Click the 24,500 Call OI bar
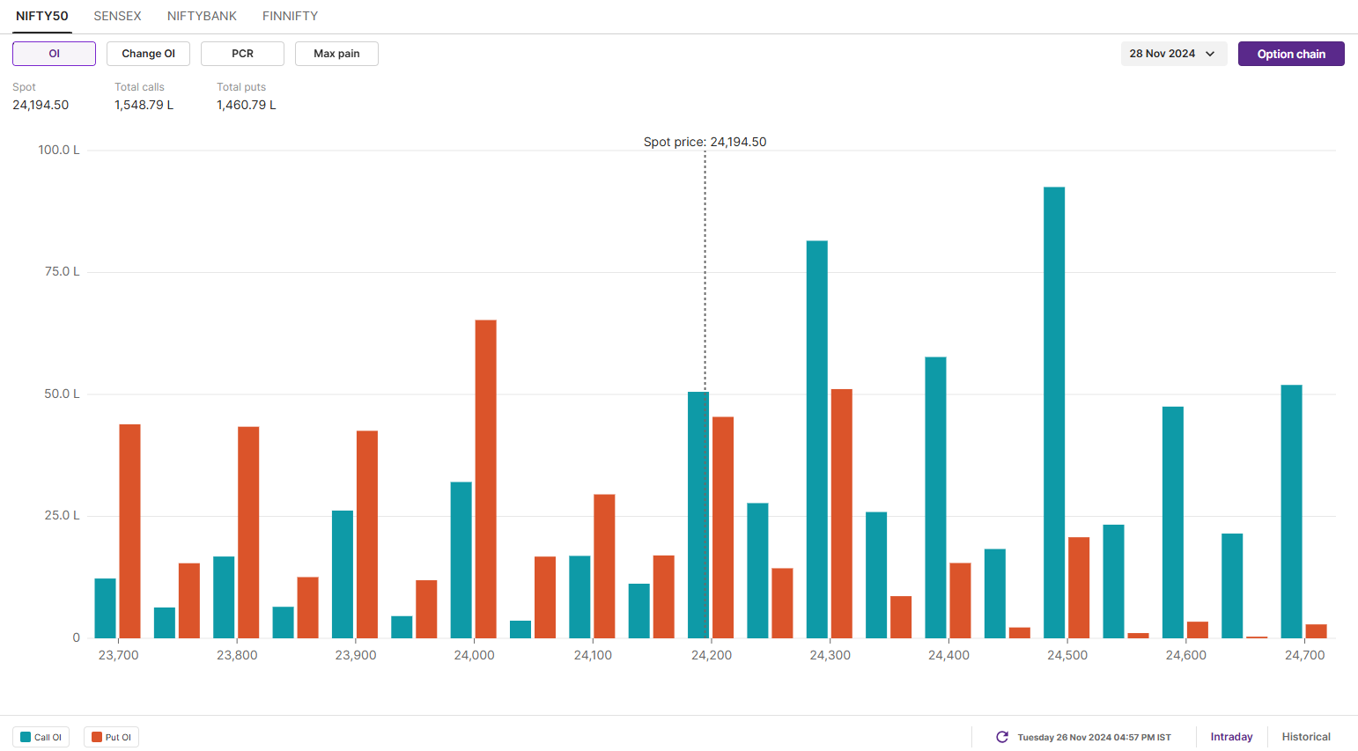Image resolution: width=1358 pixels, height=751 pixels. [x=1054, y=412]
